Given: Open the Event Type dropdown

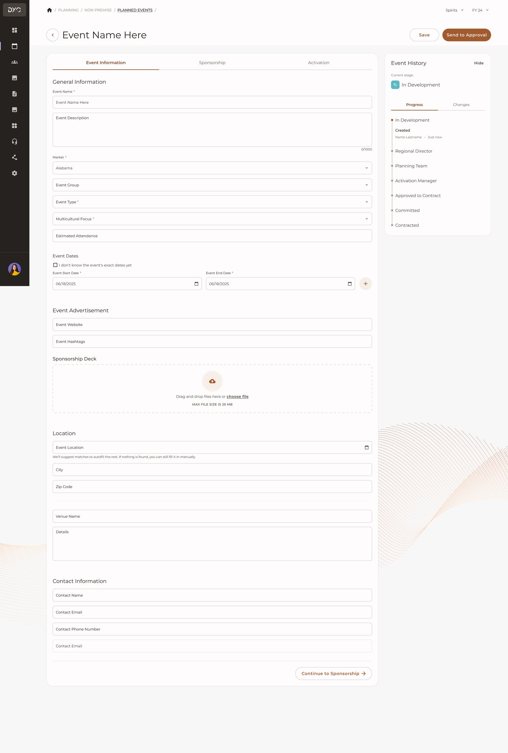Looking at the screenshot, I should (212, 202).
